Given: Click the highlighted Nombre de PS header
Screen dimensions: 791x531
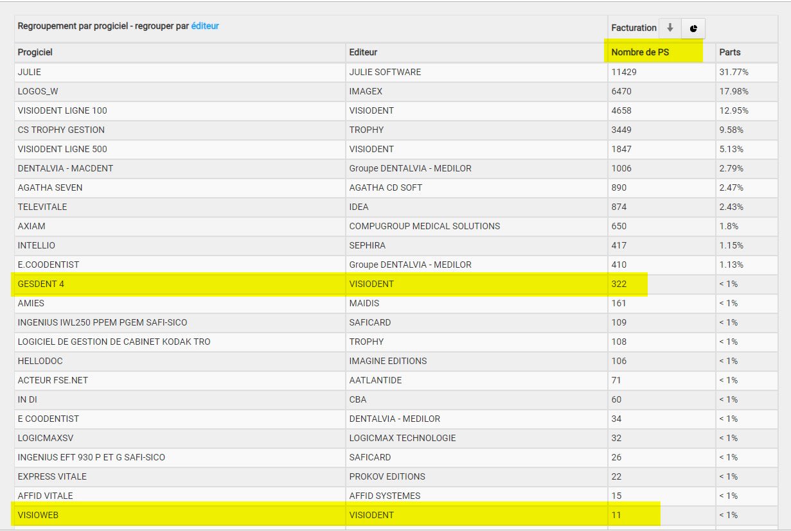Looking at the screenshot, I should click(640, 53).
